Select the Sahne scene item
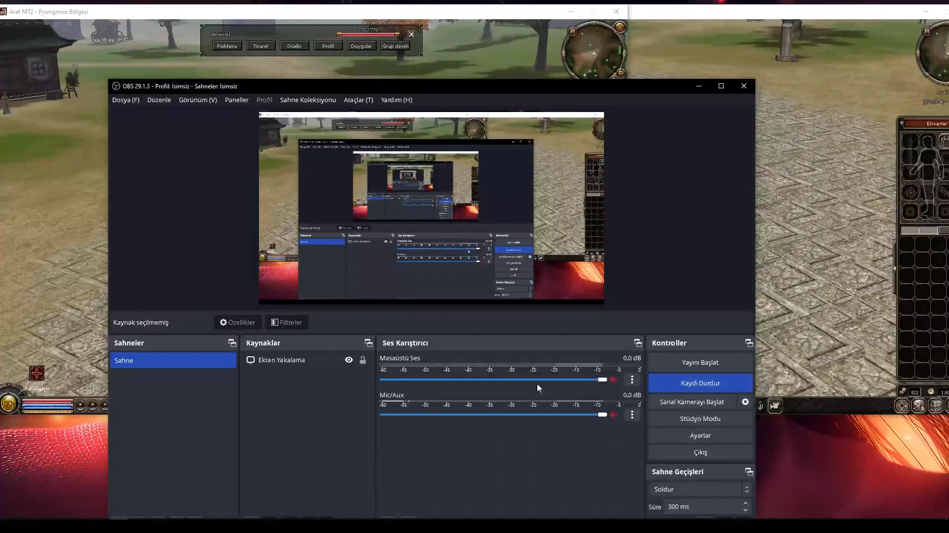Image resolution: width=949 pixels, height=533 pixels. [173, 360]
